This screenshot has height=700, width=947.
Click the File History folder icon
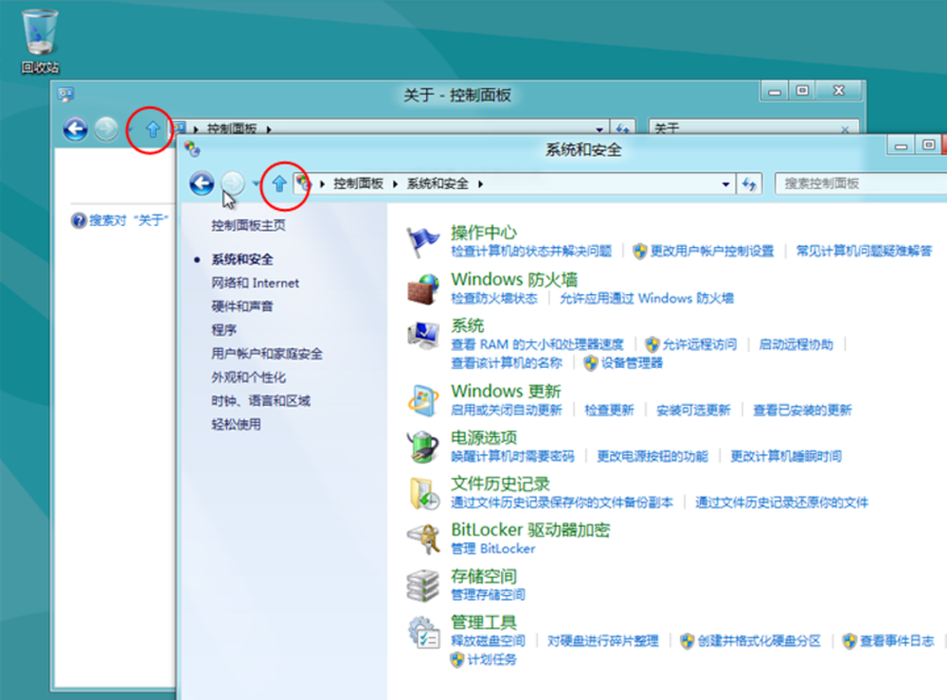pyautogui.click(x=422, y=492)
